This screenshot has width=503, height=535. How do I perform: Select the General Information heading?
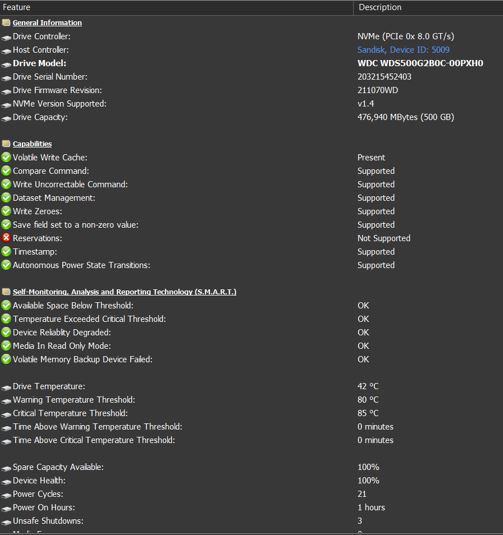click(47, 23)
